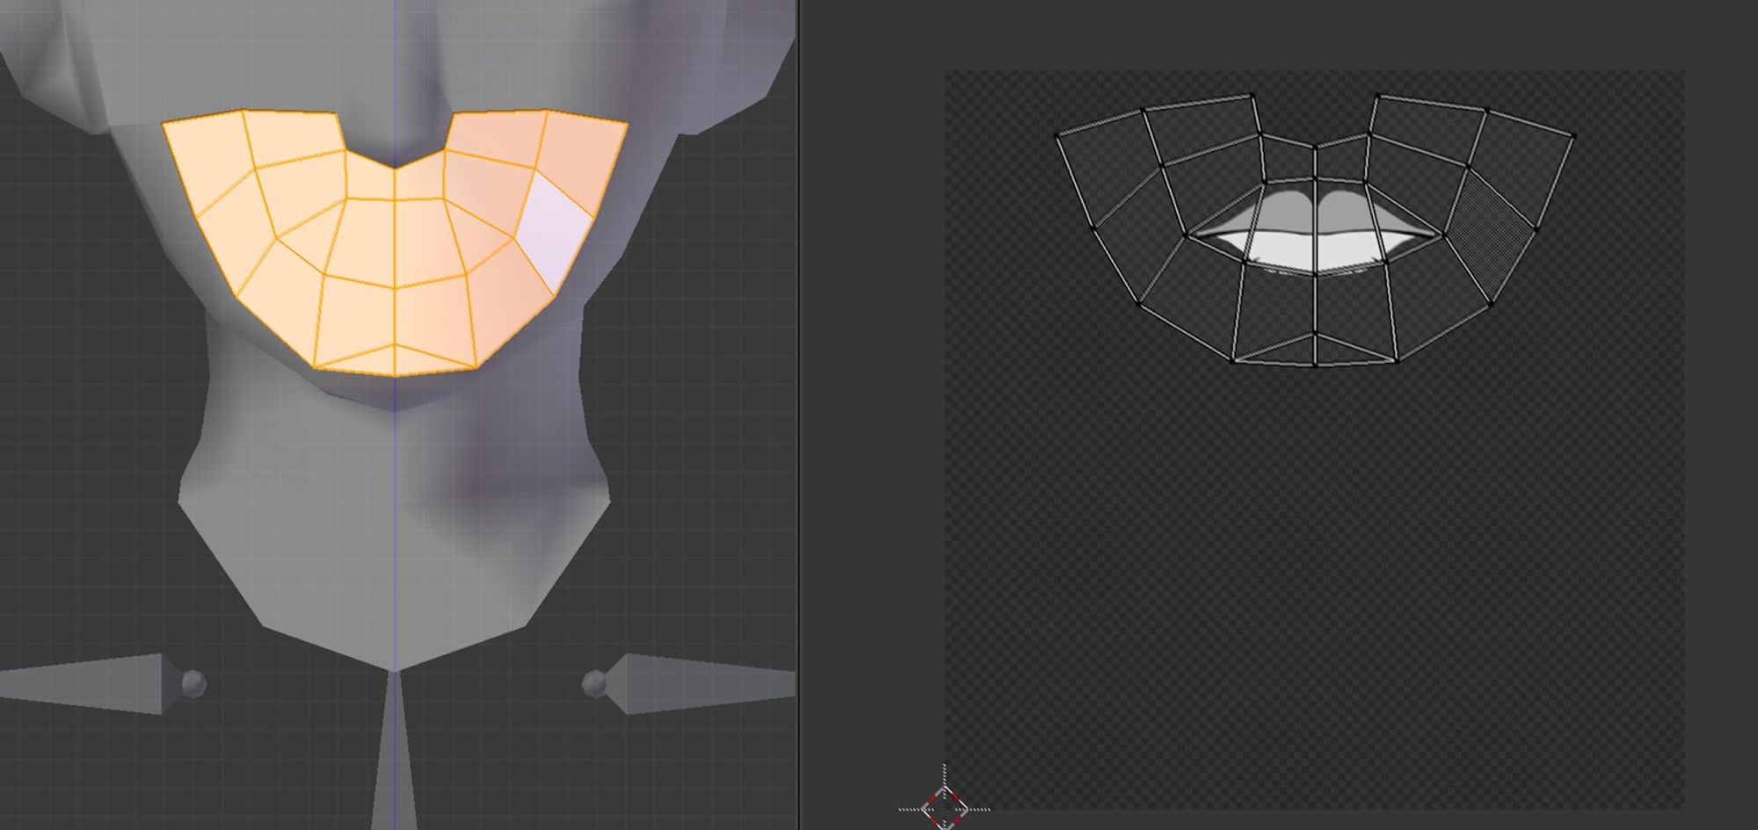Select bottom center chin vertex of orange mesh
The image size is (1758, 830).
394,375
